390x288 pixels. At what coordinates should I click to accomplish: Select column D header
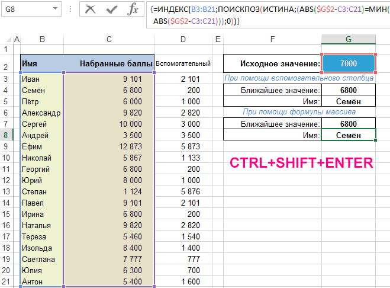[183, 39]
